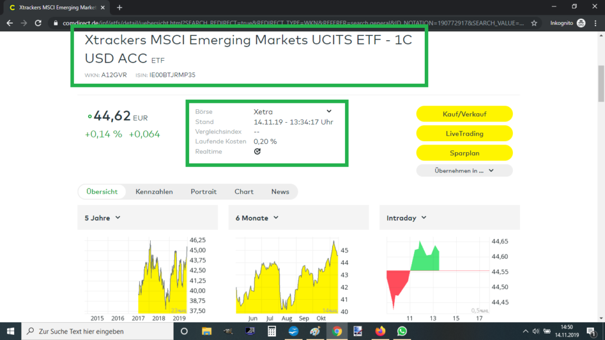Click the browser forward arrow
This screenshot has width=605, height=340.
(x=24, y=23)
